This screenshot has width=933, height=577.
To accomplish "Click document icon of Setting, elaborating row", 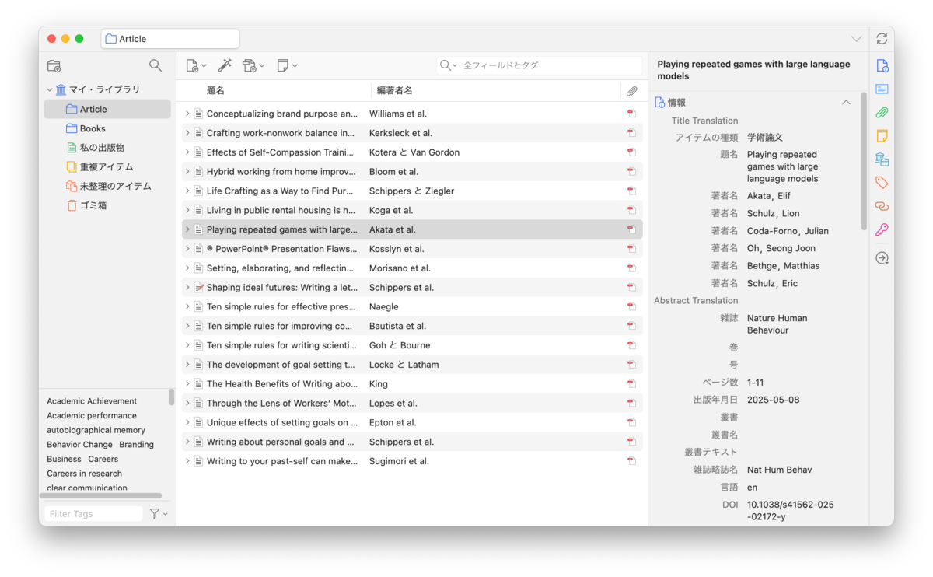I will (198, 268).
